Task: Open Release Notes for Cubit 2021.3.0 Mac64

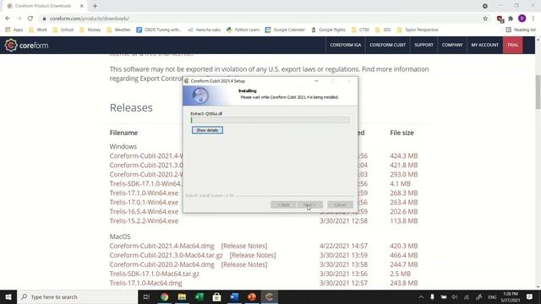Action: pyautogui.click(x=253, y=255)
